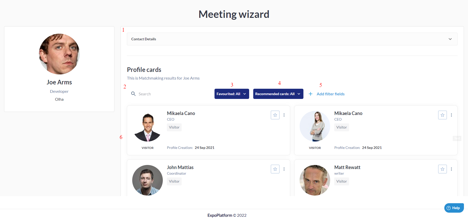Screen dimensions: 468x218
Task: Open the Help button
Action: [x=454, y=208]
